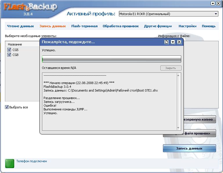Open the 'Чтение данных' tab
The image size is (223, 173).
pyautogui.click(x=20, y=26)
